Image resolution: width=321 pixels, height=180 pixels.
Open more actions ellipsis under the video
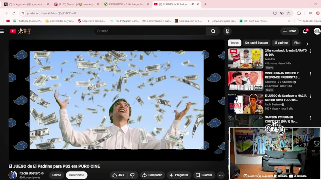(x=221, y=175)
